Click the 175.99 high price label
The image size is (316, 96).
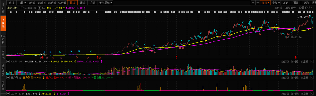[302, 17]
